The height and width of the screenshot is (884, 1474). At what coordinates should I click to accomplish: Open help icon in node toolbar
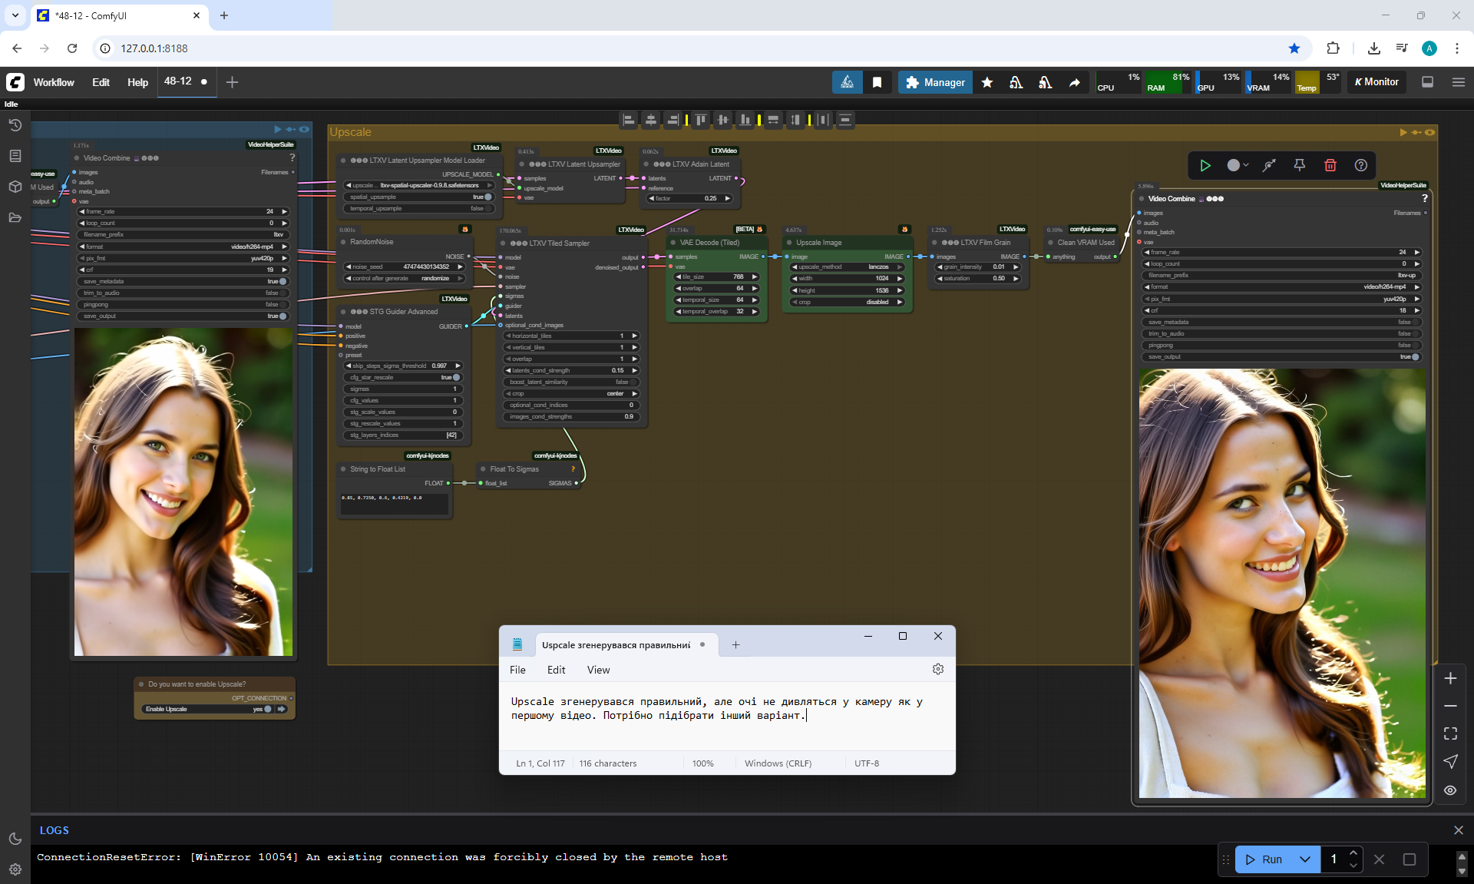[x=1360, y=165]
